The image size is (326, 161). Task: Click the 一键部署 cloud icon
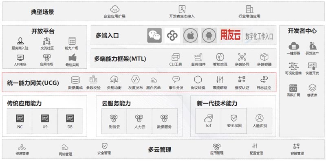(293, 46)
